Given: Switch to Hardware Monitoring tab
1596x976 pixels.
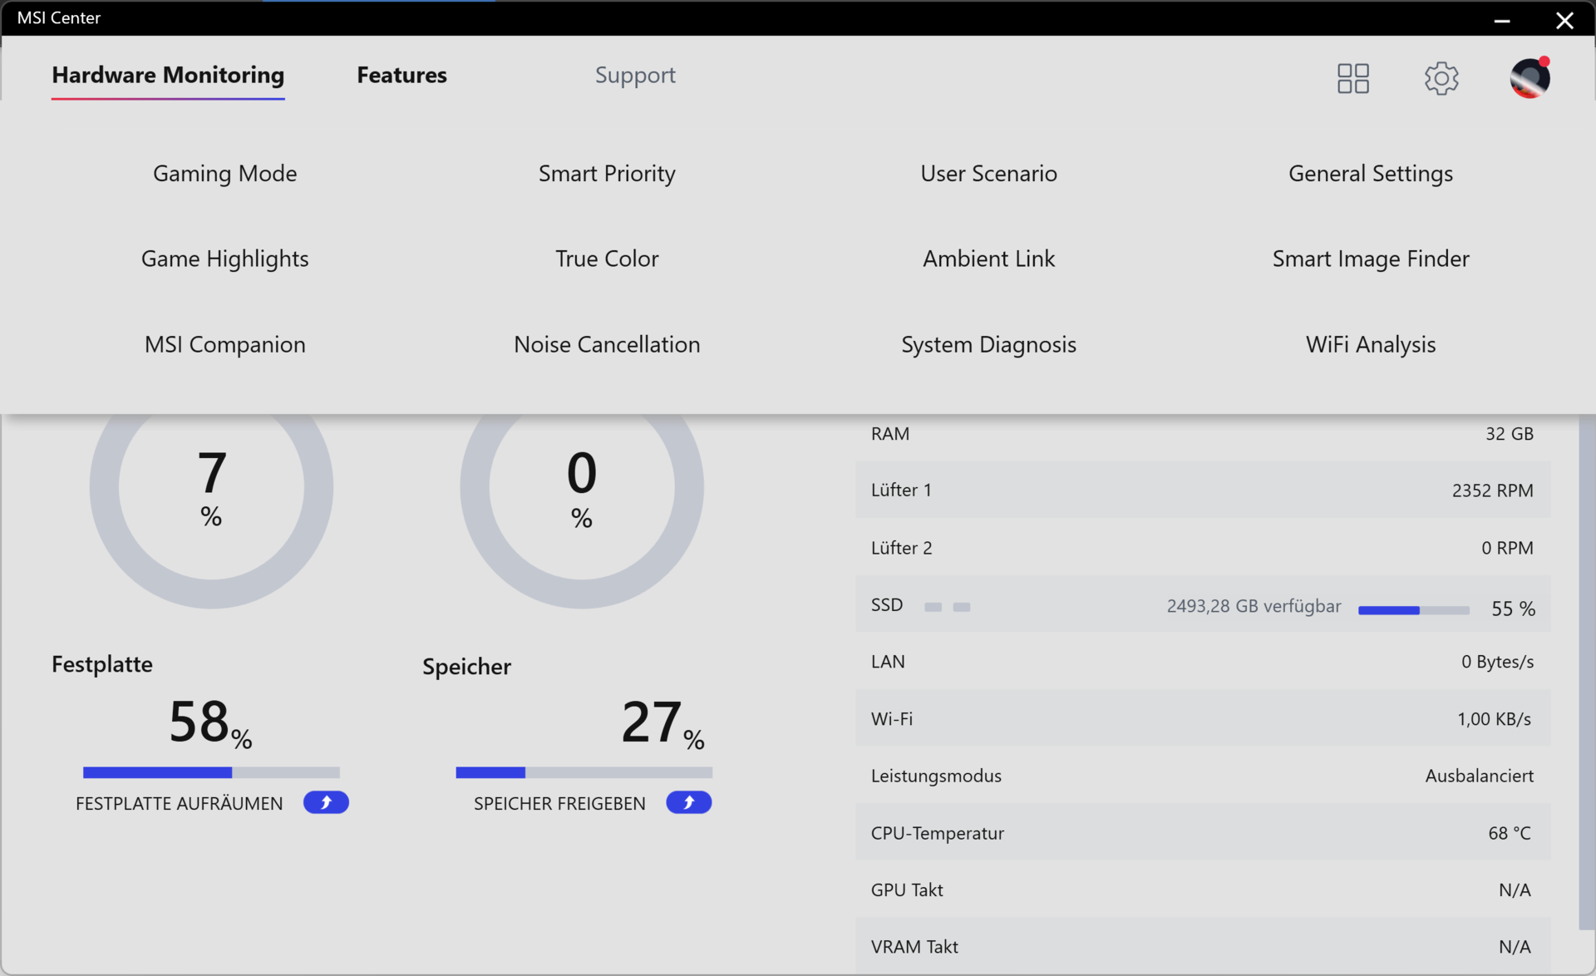Looking at the screenshot, I should point(168,75).
